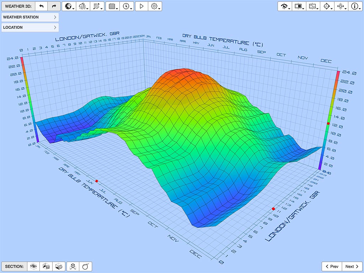Go to the Next page
This screenshot has height=273, width=364.
[x=352, y=267]
